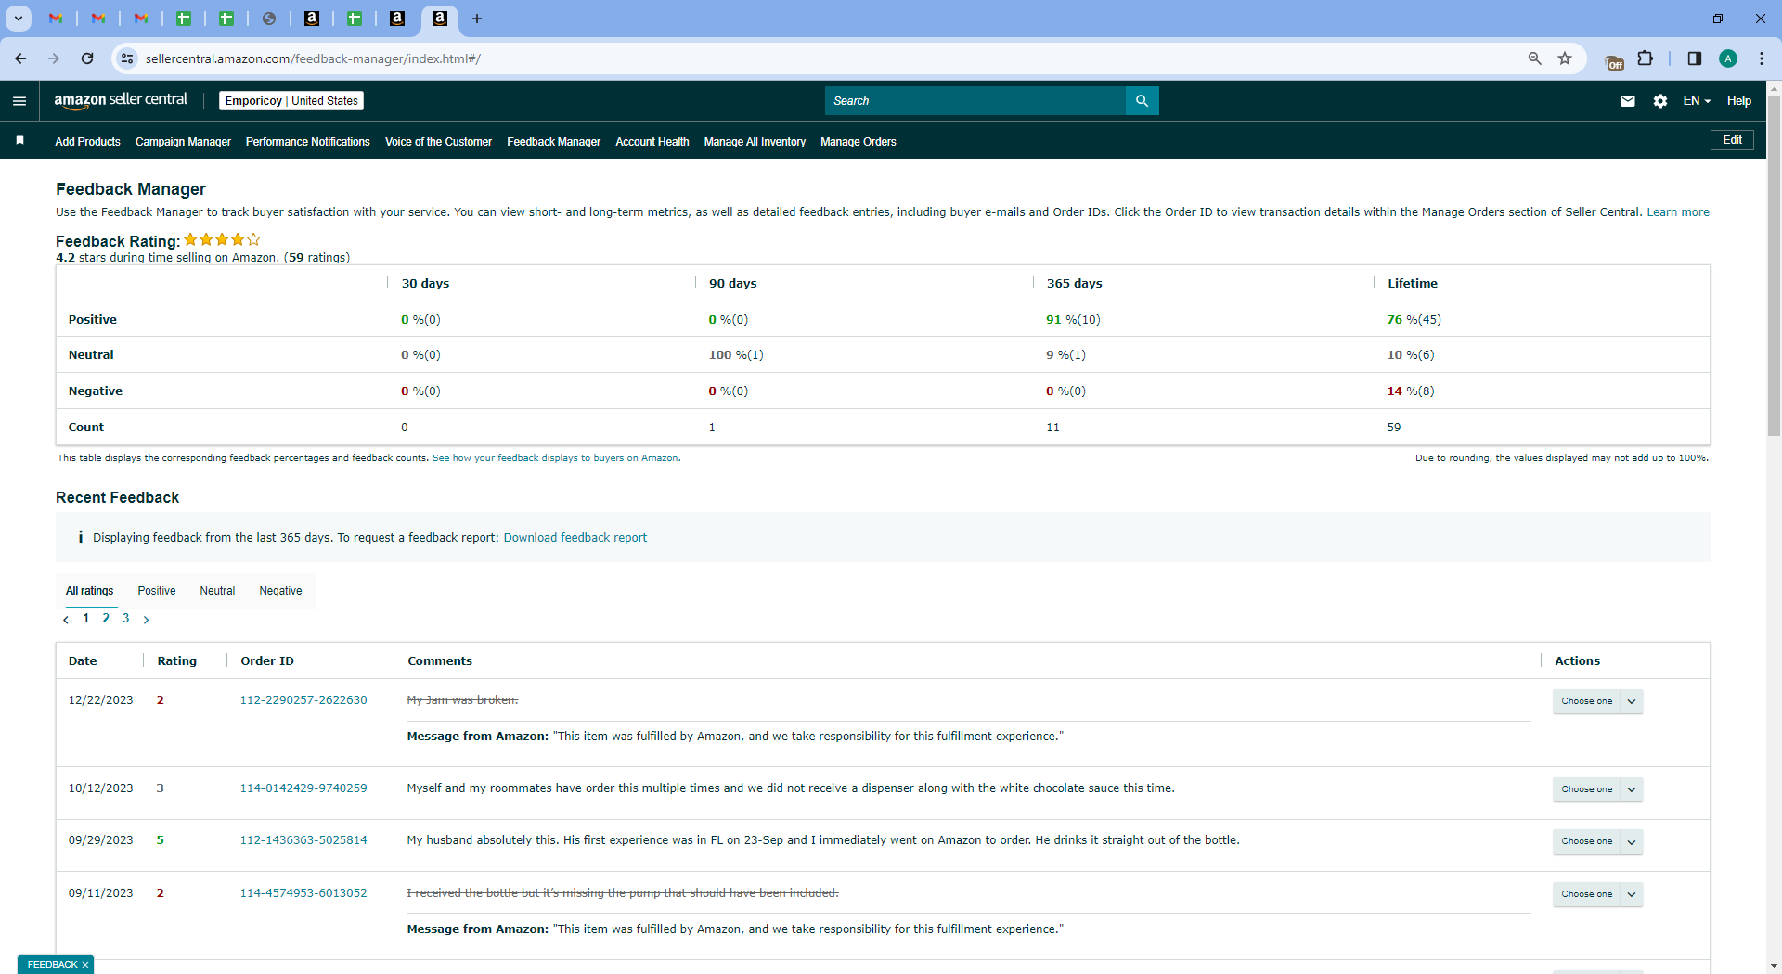This screenshot has height=974, width=1782.
Task: Click the browser address bar URL
Action: (x=314, y=58)
